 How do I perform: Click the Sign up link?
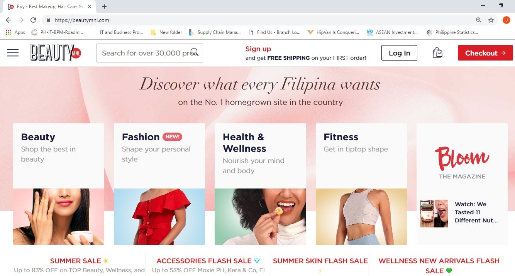pyautogui.click(x=258, y=49)
